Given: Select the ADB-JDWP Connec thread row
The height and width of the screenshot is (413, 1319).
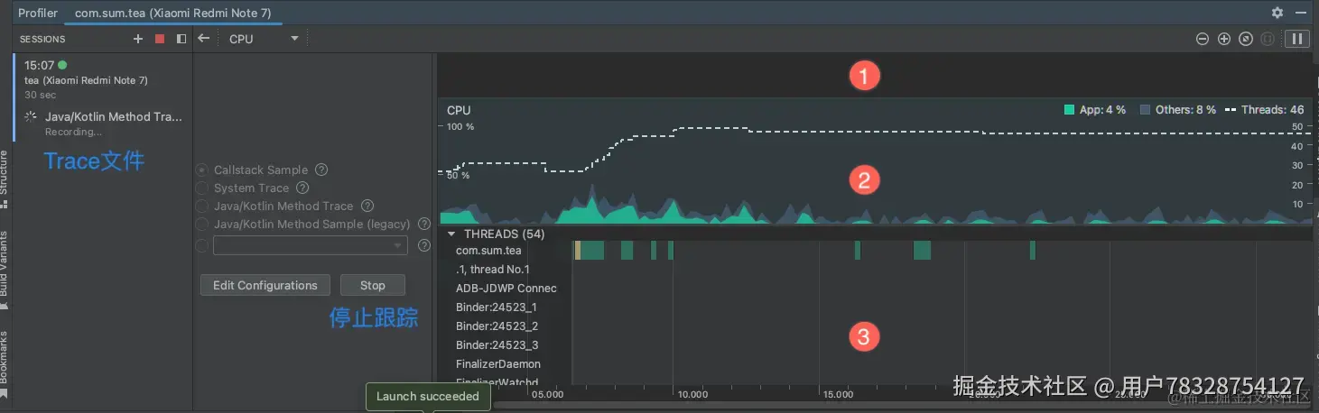Looking at the screenshot, I should click(506, 289).
